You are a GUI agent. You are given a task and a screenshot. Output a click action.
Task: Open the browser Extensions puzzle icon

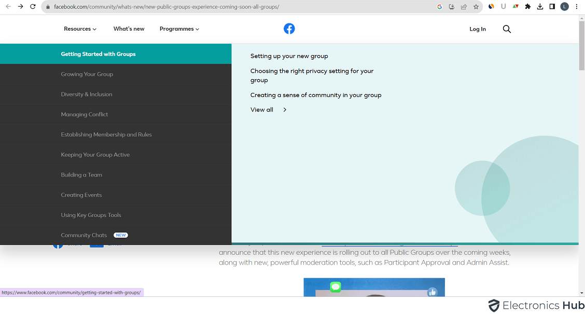(528, 7)
